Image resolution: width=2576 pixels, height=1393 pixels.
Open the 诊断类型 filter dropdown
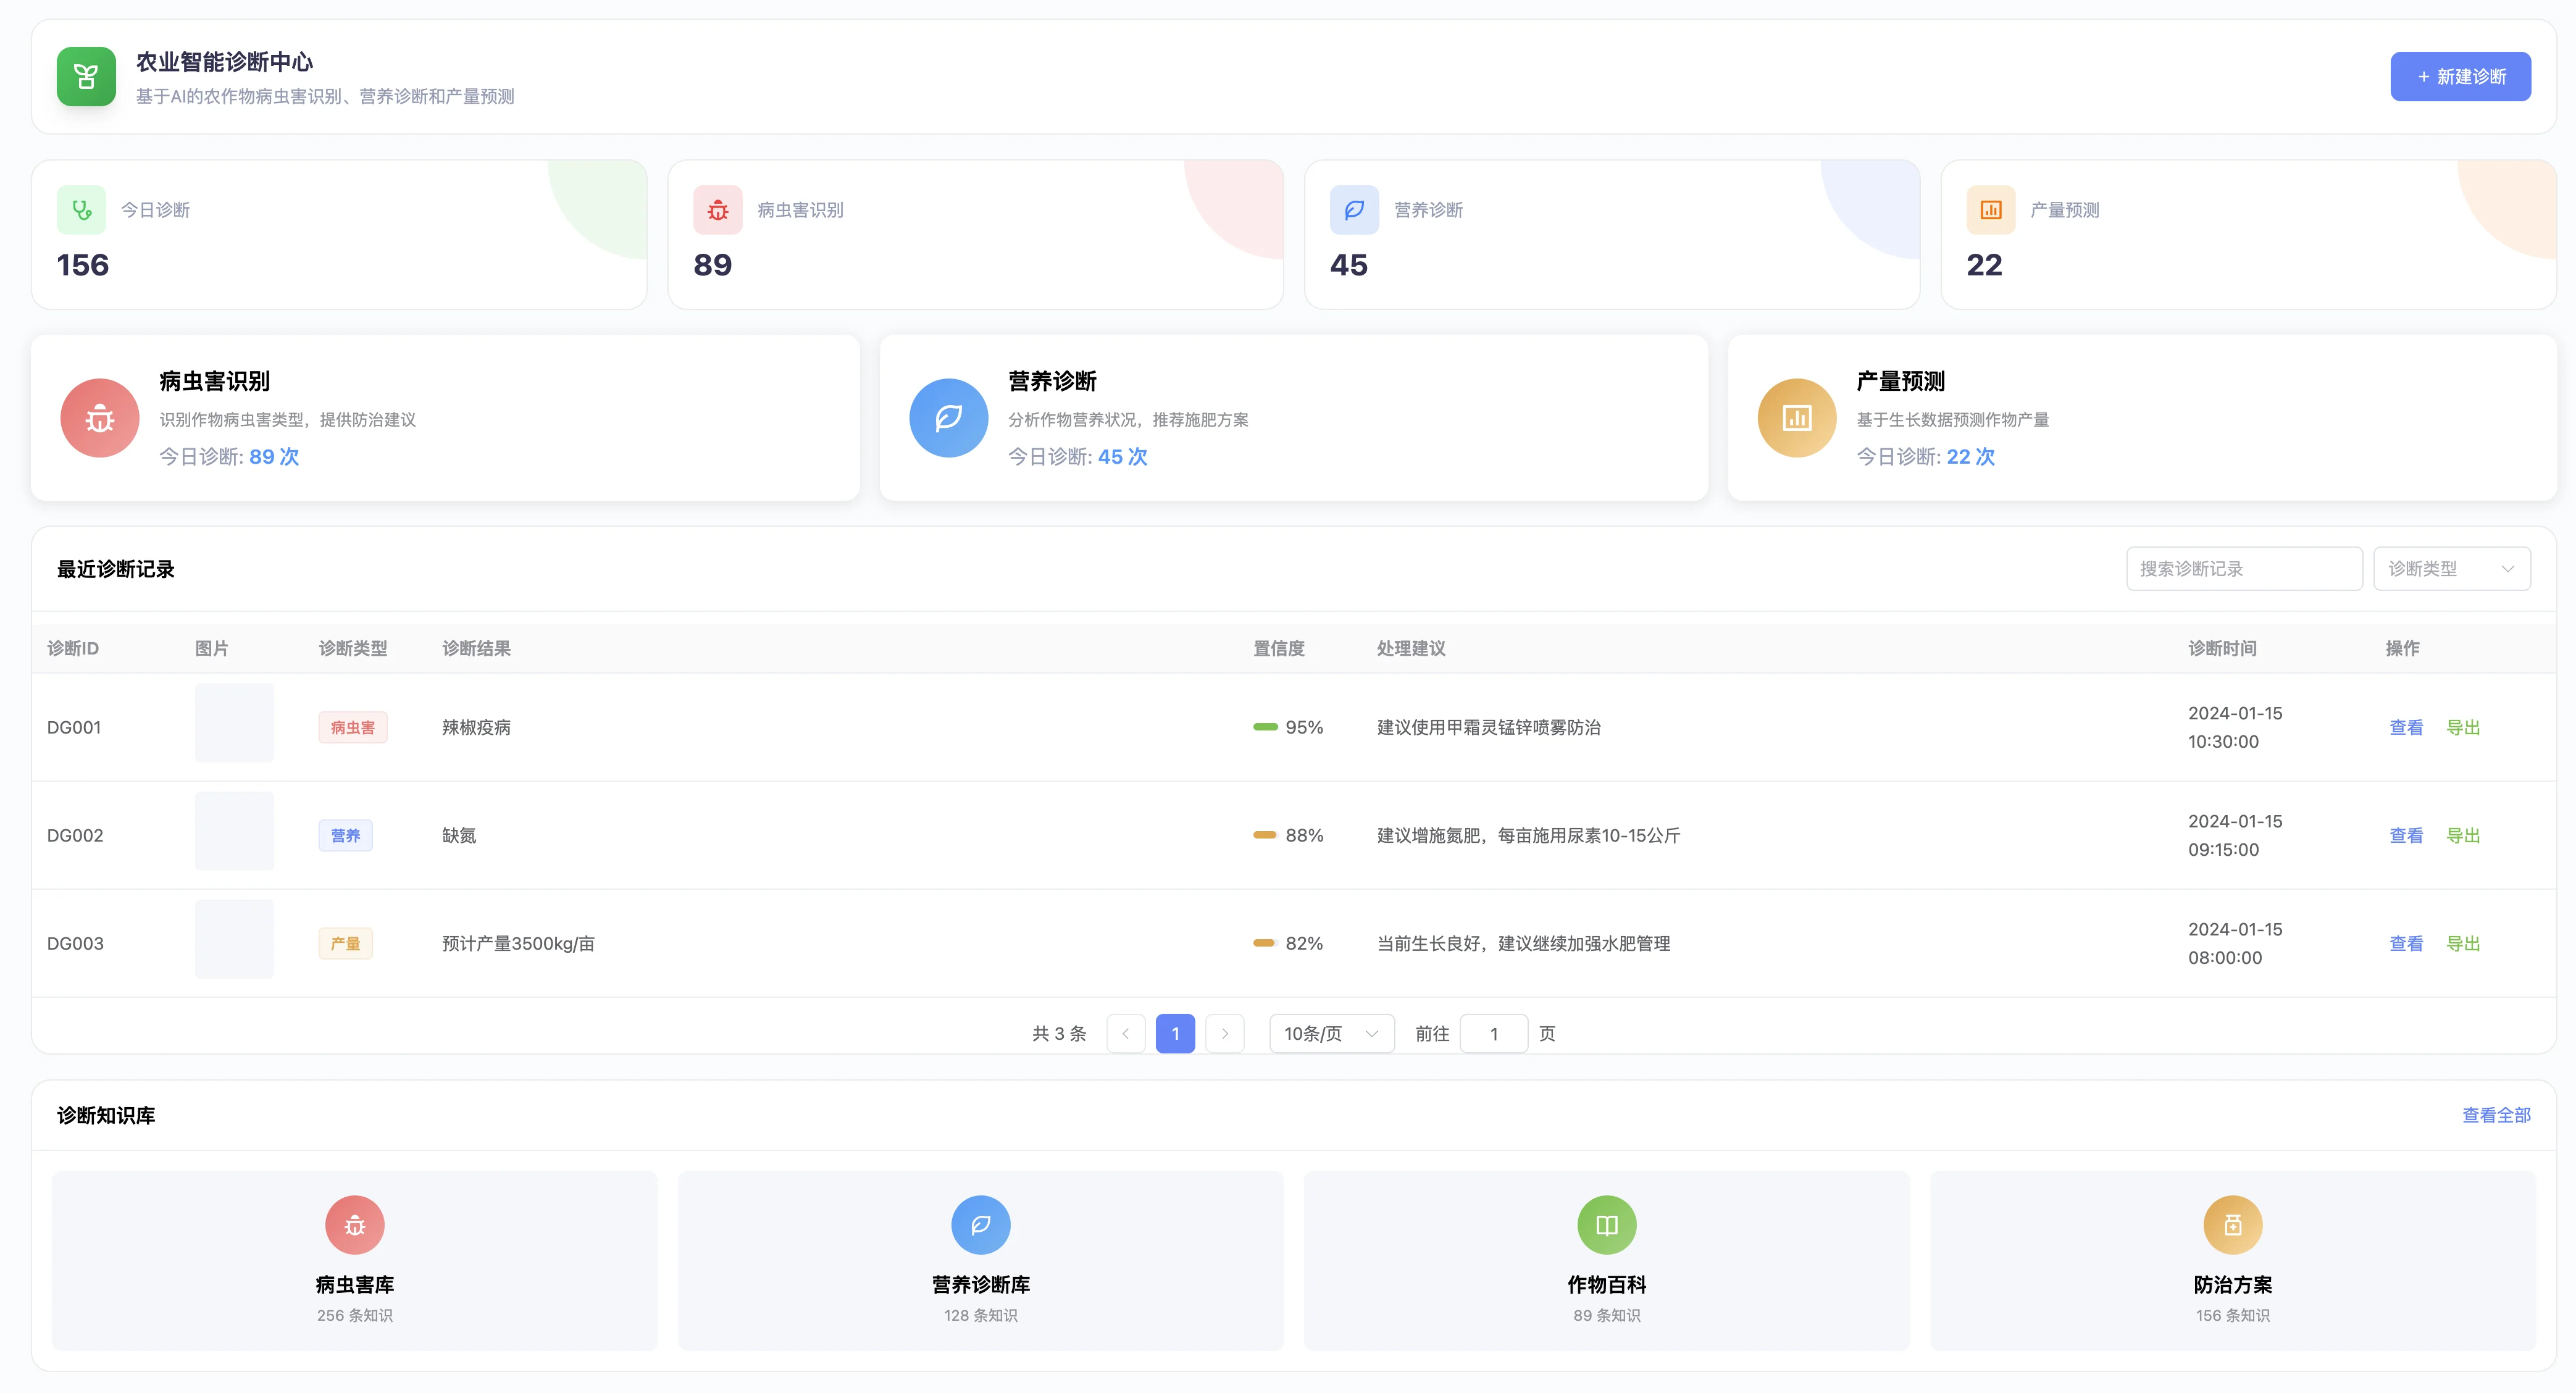pos(2452,568)
